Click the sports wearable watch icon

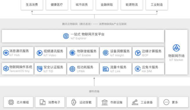74,102
